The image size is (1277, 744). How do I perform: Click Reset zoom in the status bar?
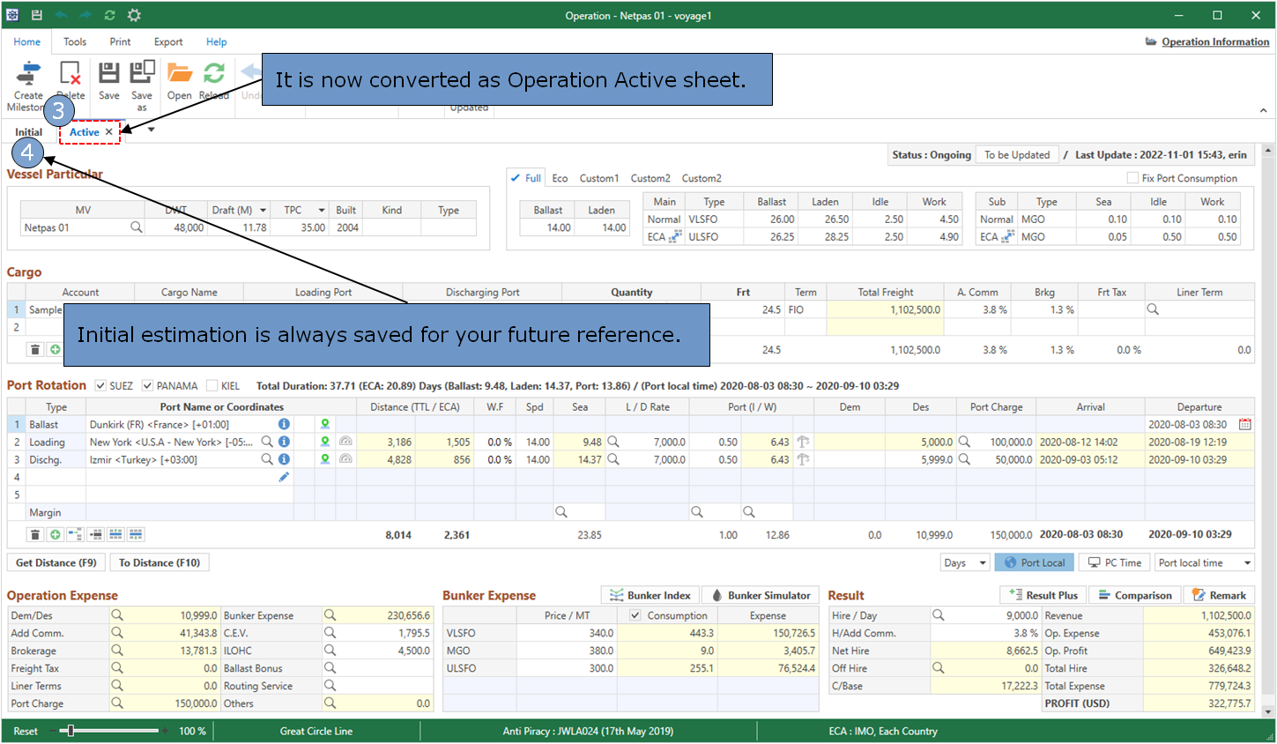(26, 731)
